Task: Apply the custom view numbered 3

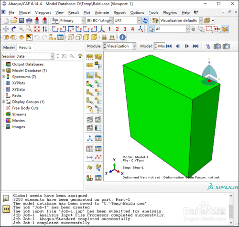Action: (125, 29)
